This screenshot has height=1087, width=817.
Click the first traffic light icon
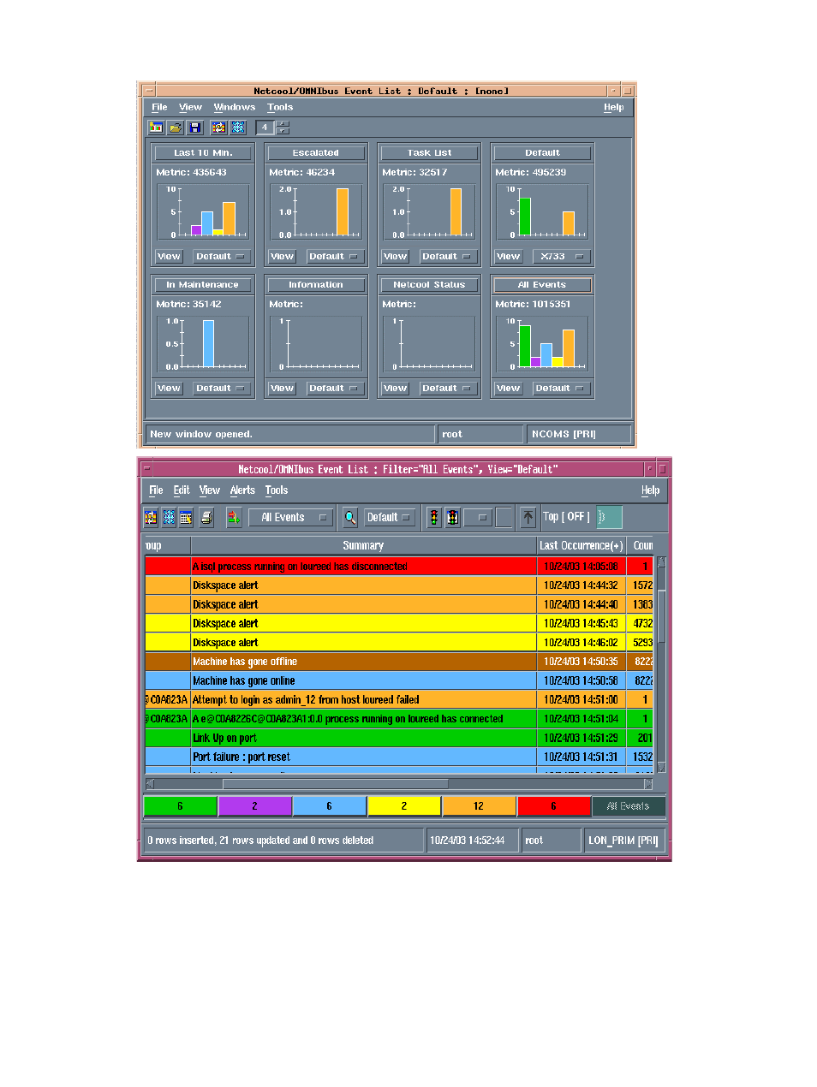point(434,517)
